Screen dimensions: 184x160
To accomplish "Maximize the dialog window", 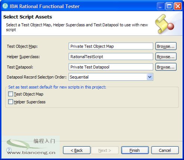I will coord(169,6).
